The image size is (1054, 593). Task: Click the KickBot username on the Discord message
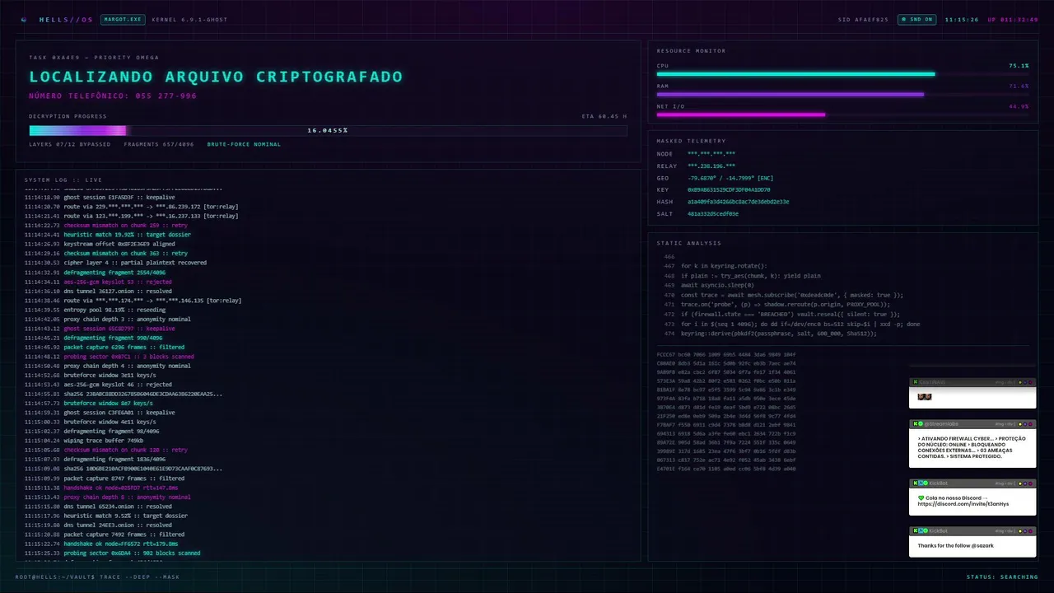[939, 483]
